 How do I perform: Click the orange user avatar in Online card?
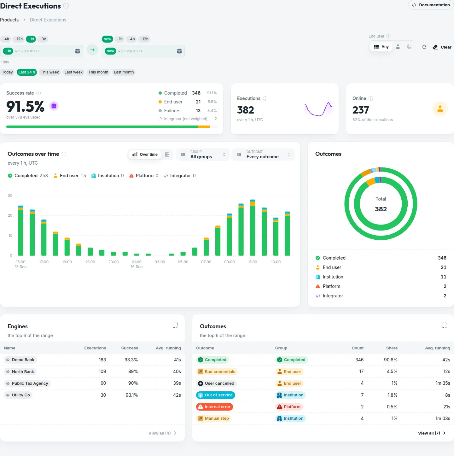[x=440, y=109]
